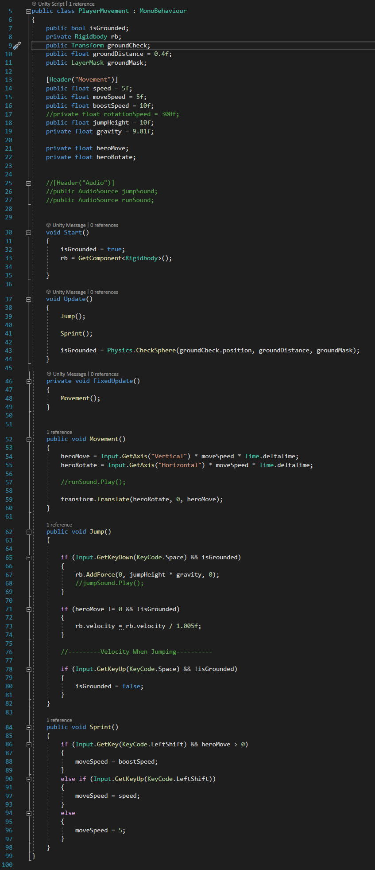Click the commented rotationSpeed line
Screen dimensions: 375x870
point(112,114)
